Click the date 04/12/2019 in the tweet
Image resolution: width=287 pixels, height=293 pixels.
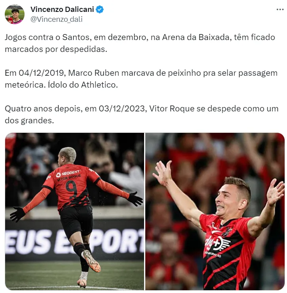pyautogui.click(x=41, y=73)
